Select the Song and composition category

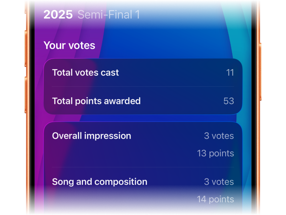(x=99, y=182)
